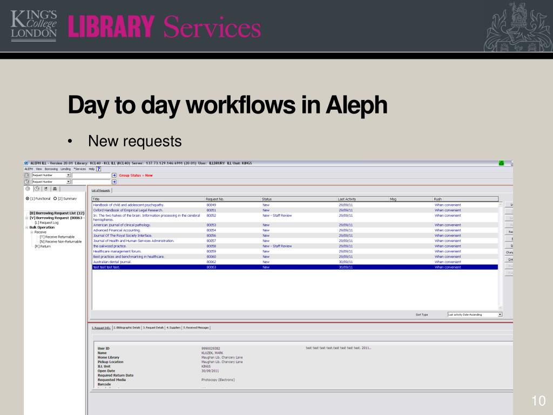This screenshot has width=553, height=415.
Task: Open the Sort Type dropdown
Action: click(x=500, y=314)
